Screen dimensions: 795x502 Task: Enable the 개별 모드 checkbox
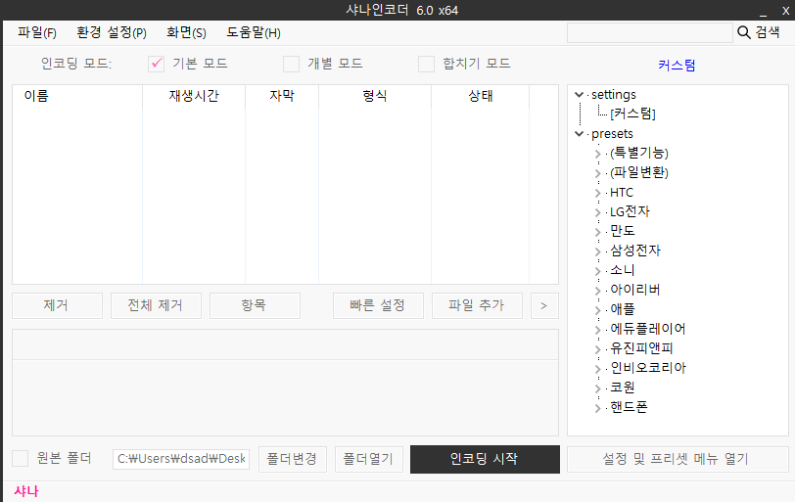[291, 64]
